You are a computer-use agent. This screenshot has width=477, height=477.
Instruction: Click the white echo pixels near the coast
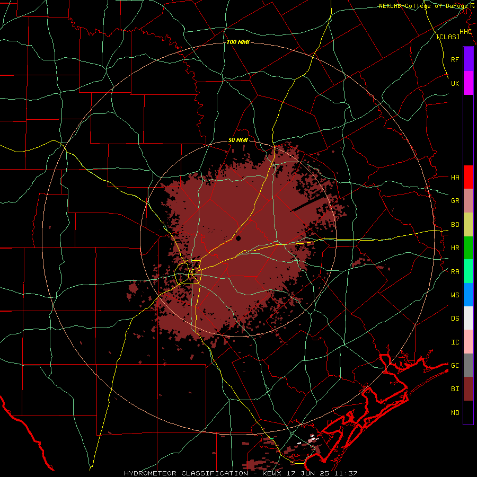313,439
